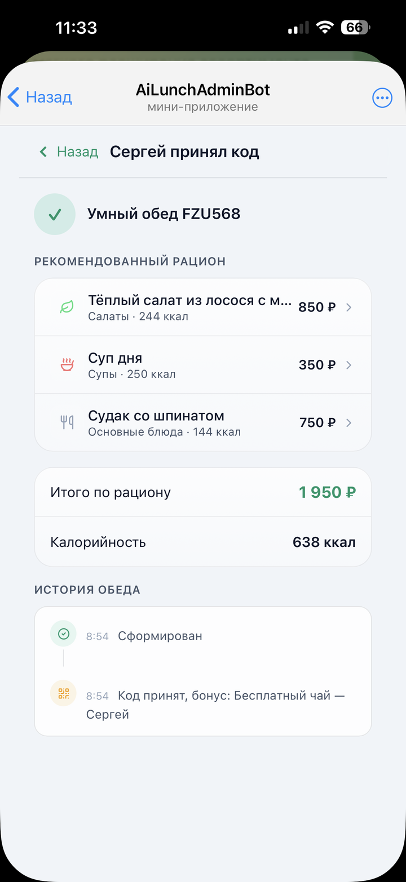Expand the Суп дня row chevron
The image size is (406, 882).
[348, 365]
